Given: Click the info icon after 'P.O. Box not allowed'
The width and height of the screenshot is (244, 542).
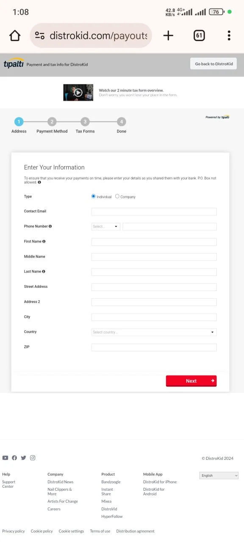Looking at the screenshot, I should [x=39, y=183].
